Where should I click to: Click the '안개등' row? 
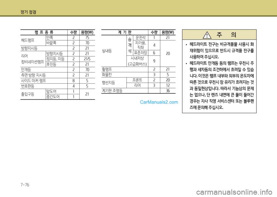pyautogui.click(x=58, y=70)
